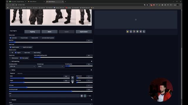The width and height of the screenshot is (188, 105).
Task: Click the Batch count value field
Action: coord(89,76)
